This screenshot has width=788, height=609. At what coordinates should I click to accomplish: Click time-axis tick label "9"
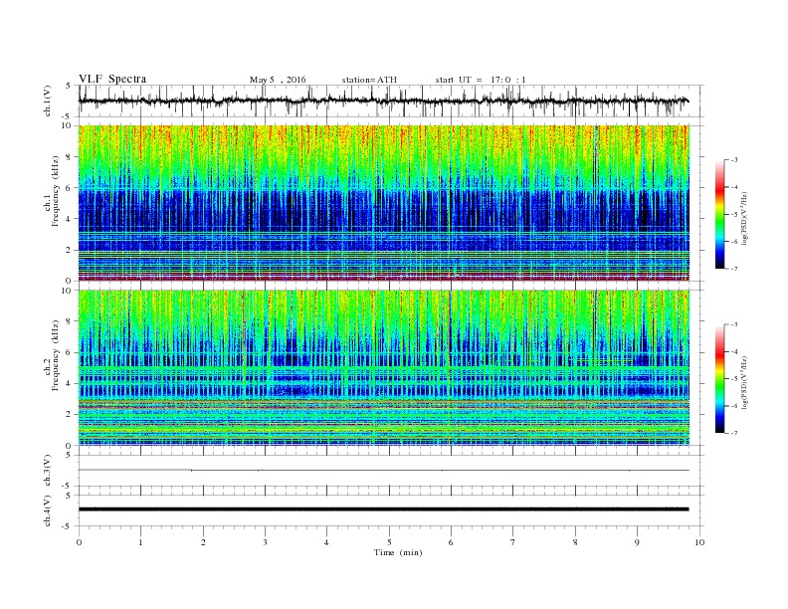(x=637, y=542)
